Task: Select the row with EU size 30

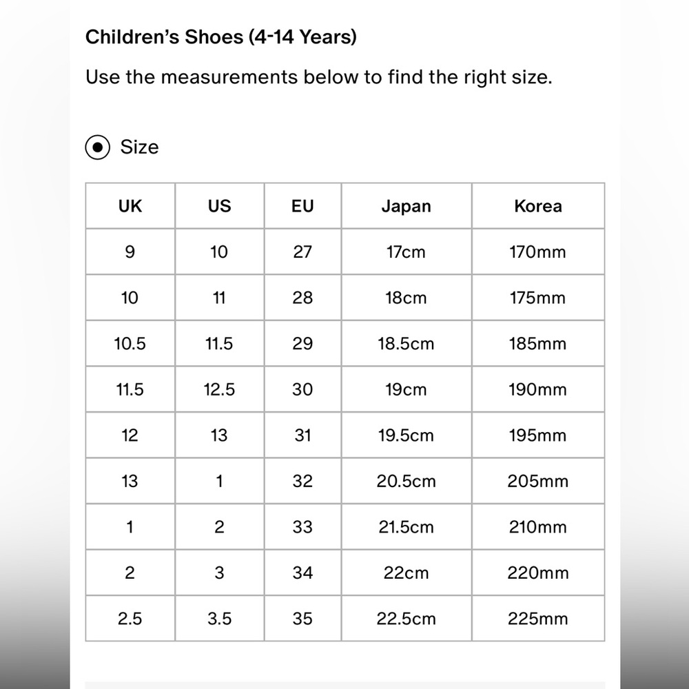Action: 302,389
